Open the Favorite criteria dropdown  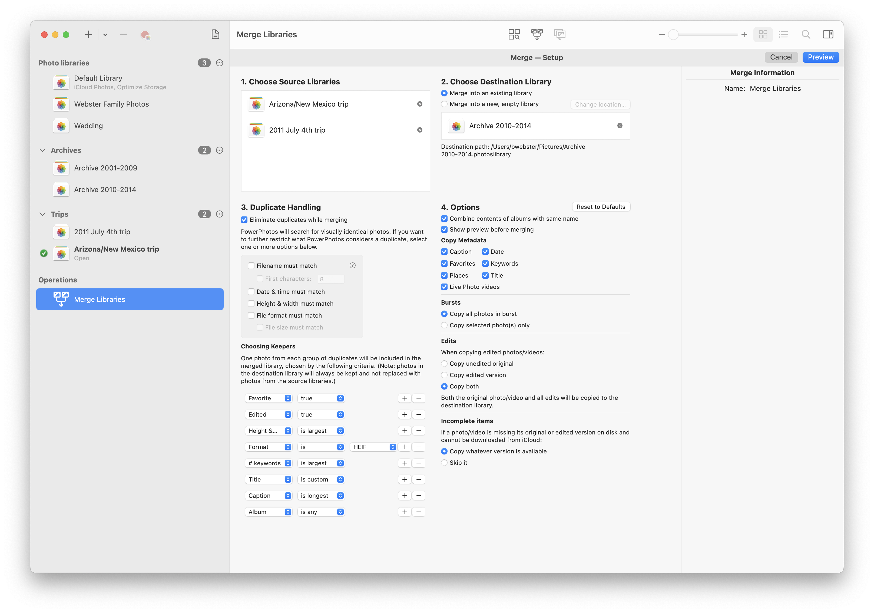pos(269,398)
